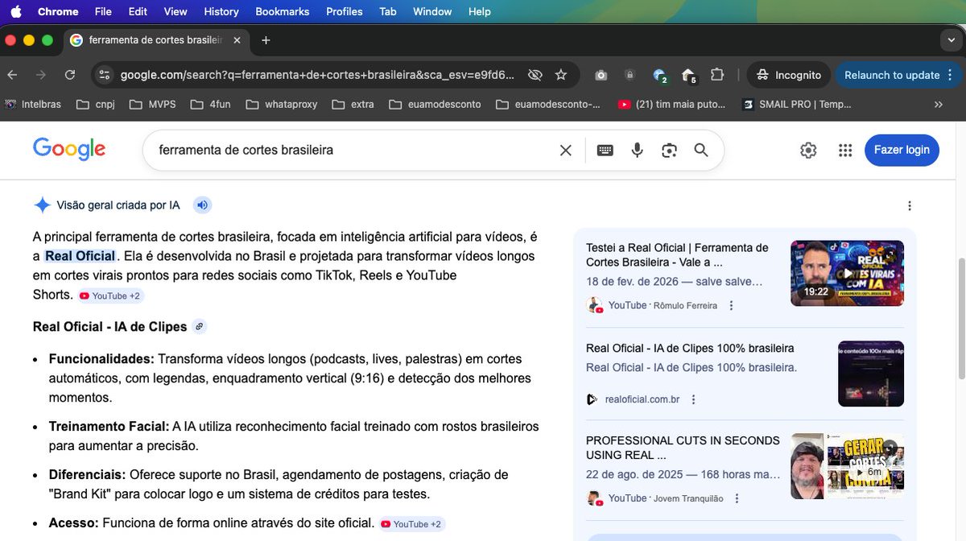Open Intelbras bookmark
Image resolution: width=966 pixels, height=541 pixels.
click(x=33, y=104)
